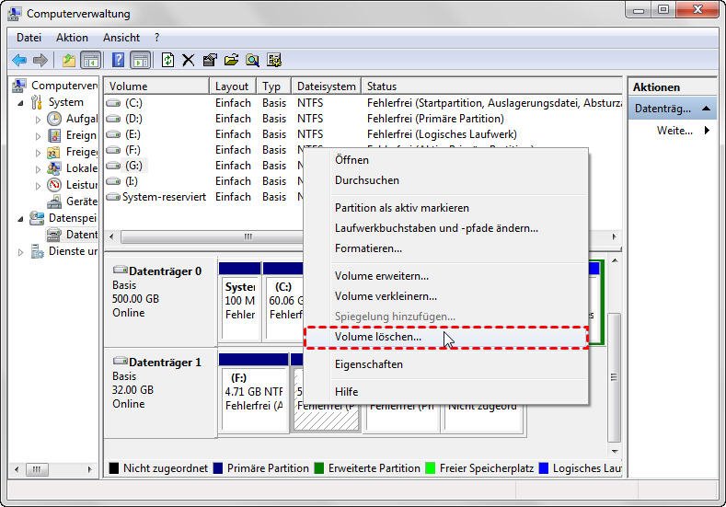Select the (E:) volume row
Screen dimensions: 726x507
[x=363, y=134]
